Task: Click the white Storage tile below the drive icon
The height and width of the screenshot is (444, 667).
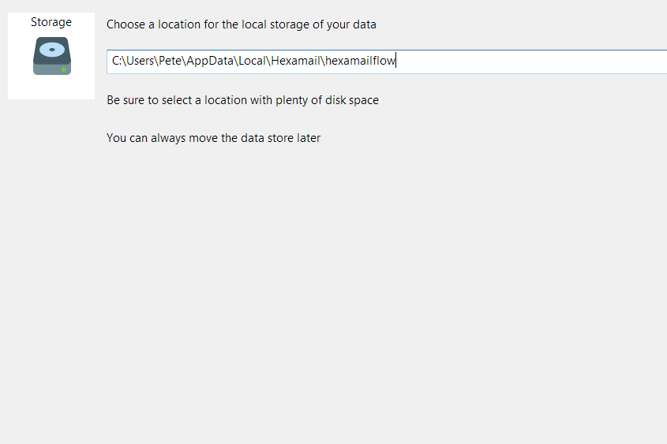Action: click(x=51, y=88)
